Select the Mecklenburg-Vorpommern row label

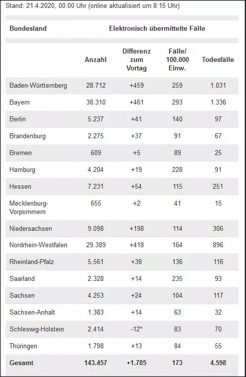[x=29, y=208]
